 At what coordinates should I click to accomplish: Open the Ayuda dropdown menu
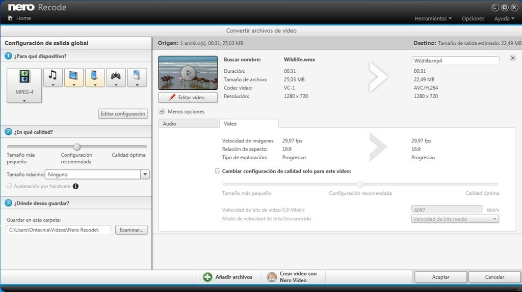tap(504, 19)
